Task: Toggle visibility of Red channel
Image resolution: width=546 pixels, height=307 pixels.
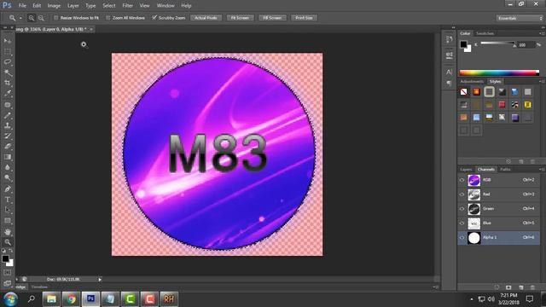Action: (462, 194)
